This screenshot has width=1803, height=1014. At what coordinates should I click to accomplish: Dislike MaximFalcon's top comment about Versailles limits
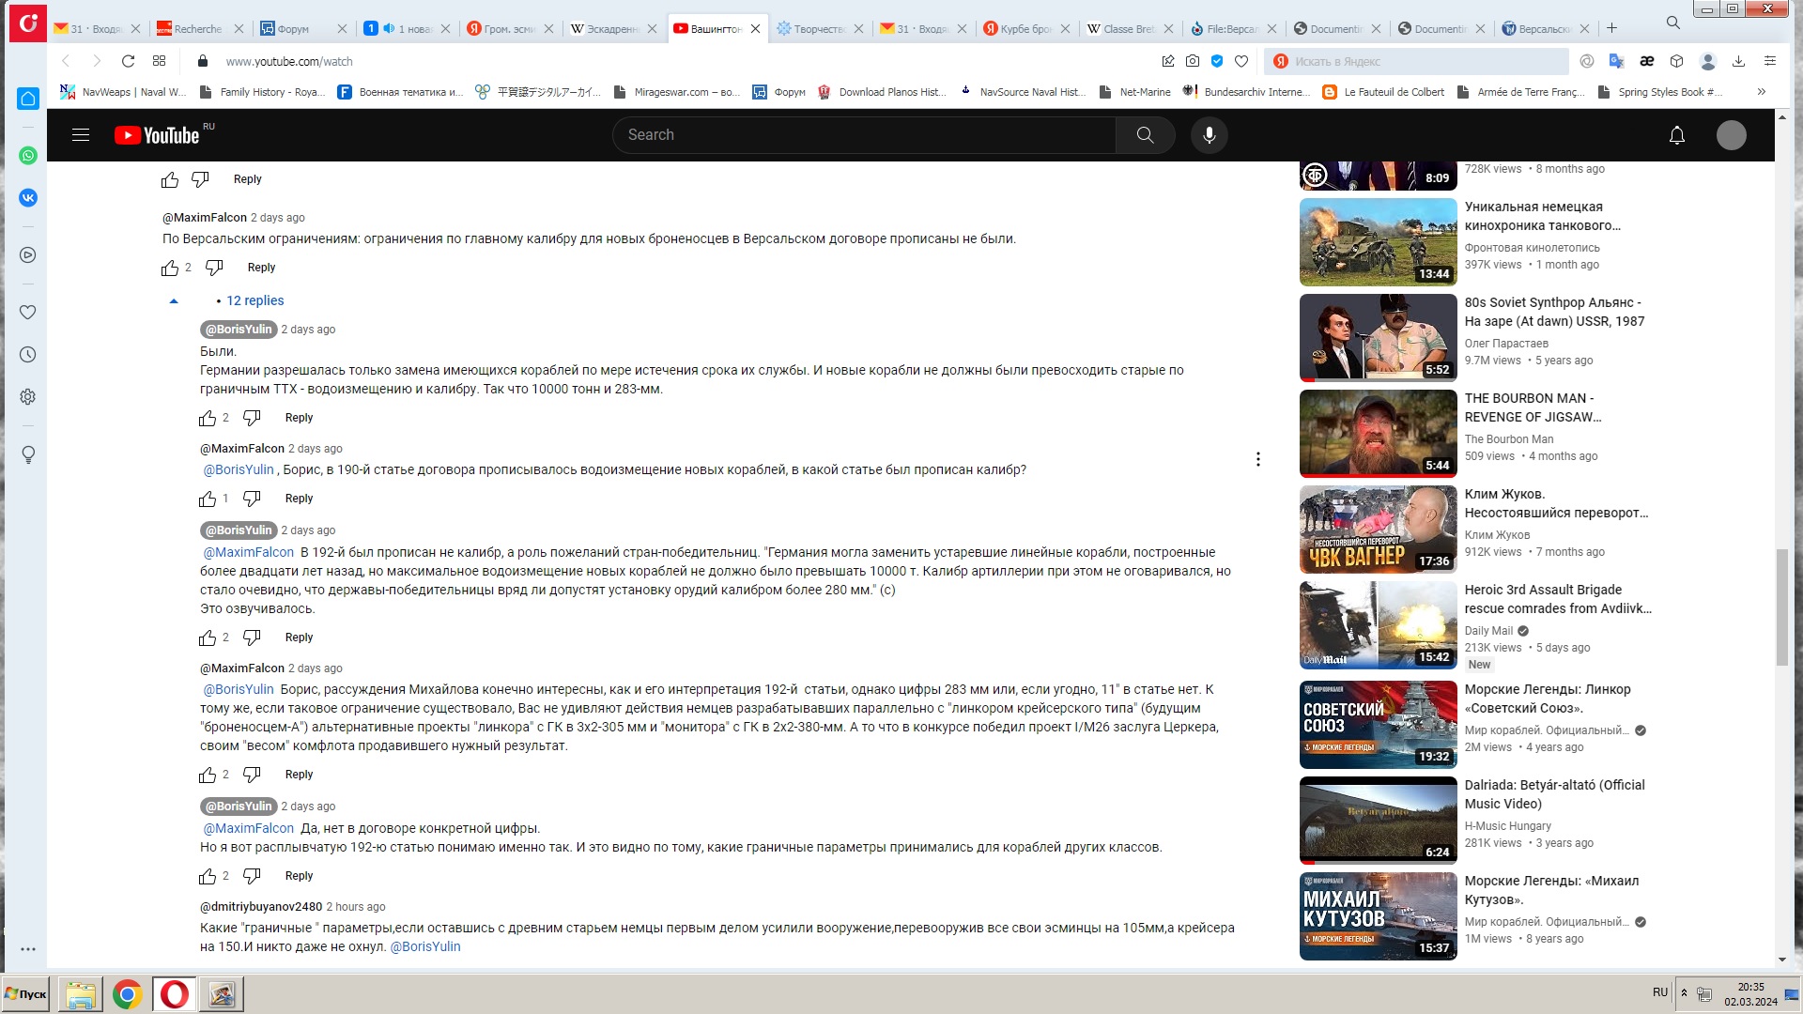(x=214, y=269)
